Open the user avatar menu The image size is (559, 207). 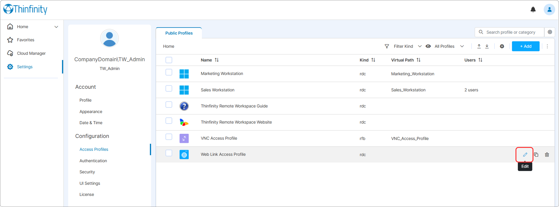click(x=549, y=10)
